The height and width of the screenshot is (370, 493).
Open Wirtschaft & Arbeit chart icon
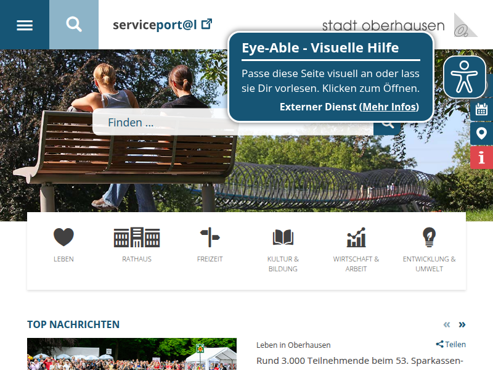356,237
